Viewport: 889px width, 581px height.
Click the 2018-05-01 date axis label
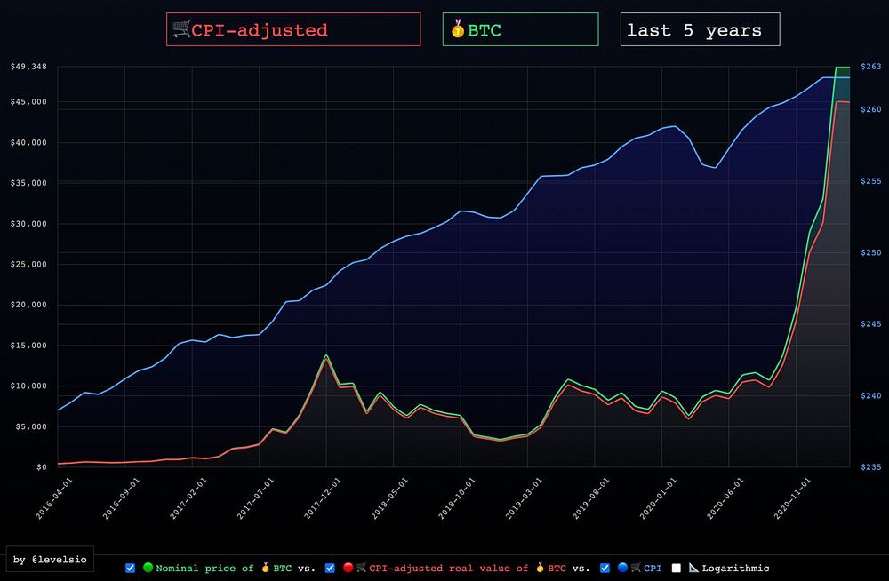(390, 497)
